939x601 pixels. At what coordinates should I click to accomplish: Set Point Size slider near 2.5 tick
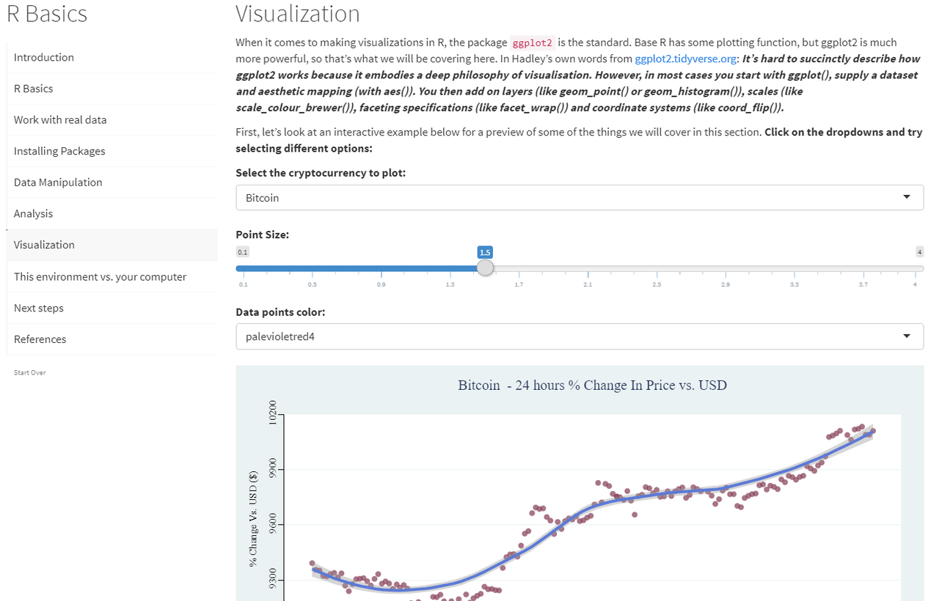tap(657, 268)
